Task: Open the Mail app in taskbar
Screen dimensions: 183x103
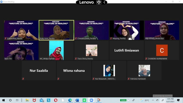Action: click(41, 100)
